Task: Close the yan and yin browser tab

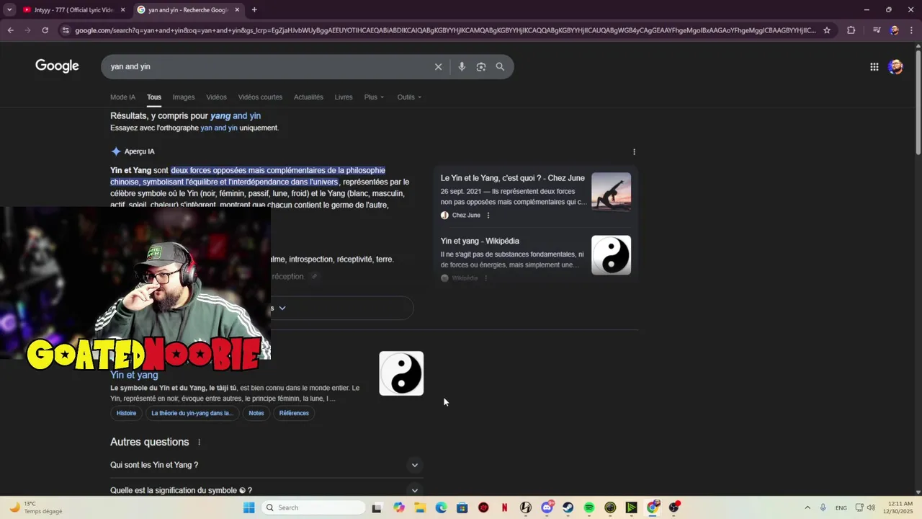Action: click(x=237, y=10)
